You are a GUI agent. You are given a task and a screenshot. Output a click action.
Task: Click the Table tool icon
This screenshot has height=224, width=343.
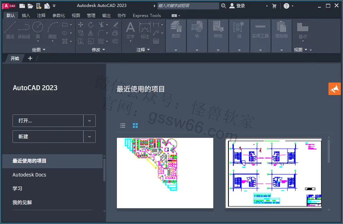156,41
